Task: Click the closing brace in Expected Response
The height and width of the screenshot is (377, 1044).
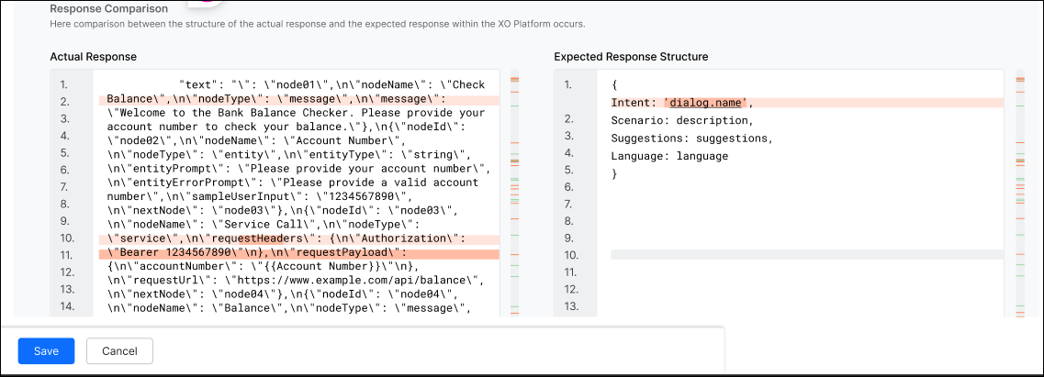Action: click(x=614, y=173)
